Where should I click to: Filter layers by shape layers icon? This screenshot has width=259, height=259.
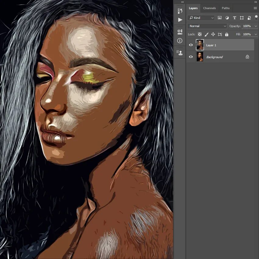point(242,18)
